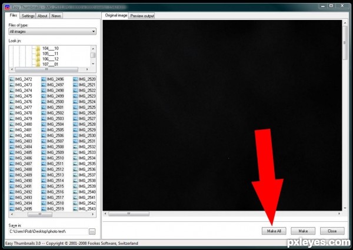Select file IMG_2484
The image size is (353, 250).
pos(24,146)
